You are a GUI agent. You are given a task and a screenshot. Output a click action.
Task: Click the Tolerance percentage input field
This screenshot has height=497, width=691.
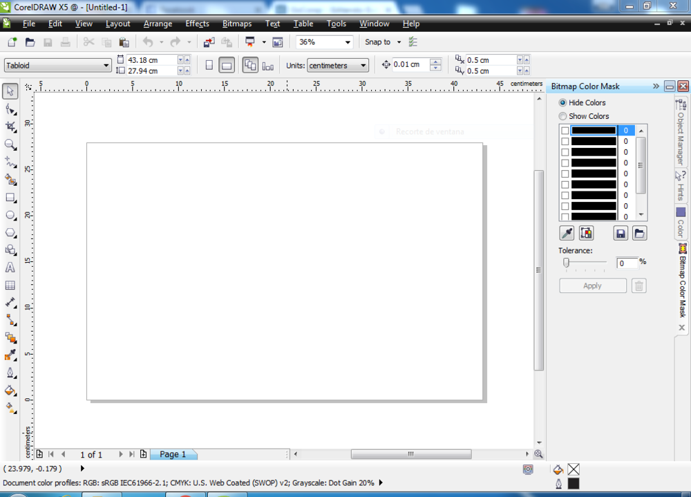pyautogui.click(x=627, y=263)
